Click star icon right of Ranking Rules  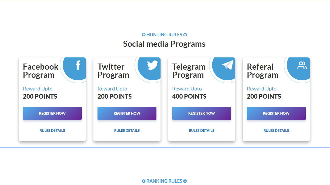coord(185,181)
